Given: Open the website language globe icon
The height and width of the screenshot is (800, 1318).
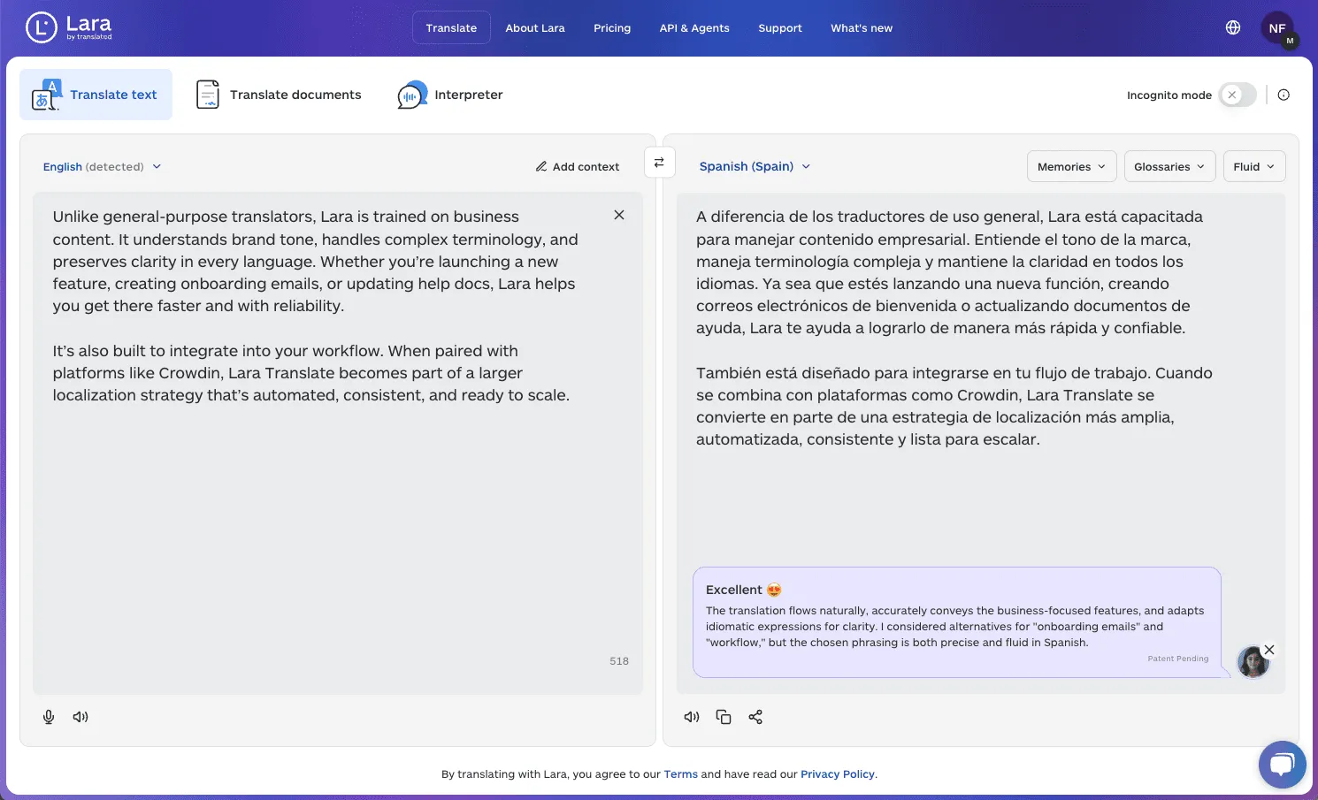Looking at the screenshot, I should 1233,27.
